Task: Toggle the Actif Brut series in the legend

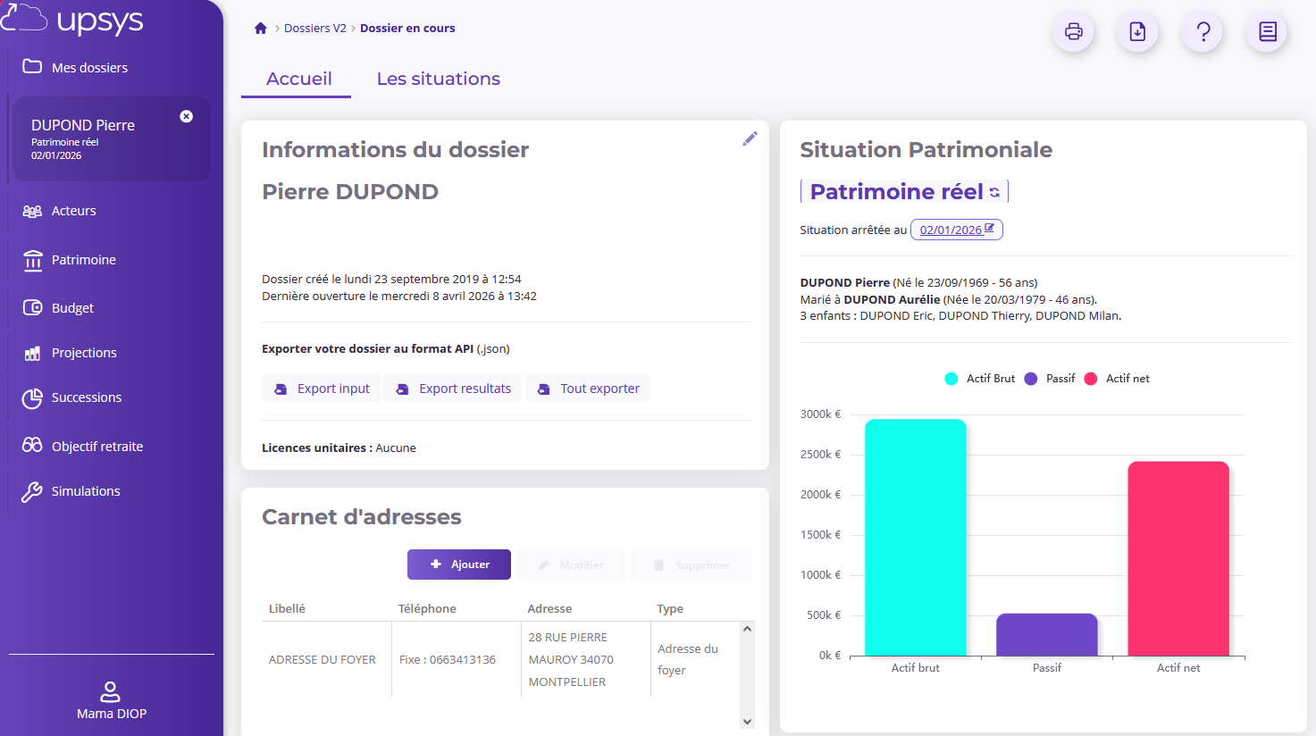Action: coord(977,378)
